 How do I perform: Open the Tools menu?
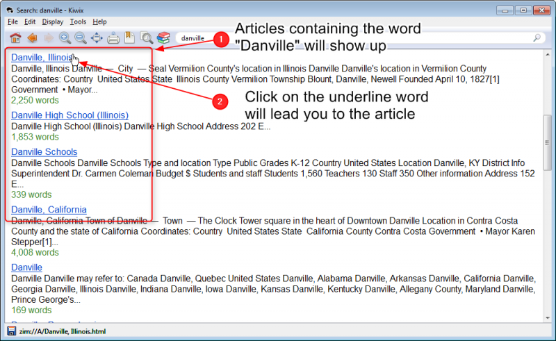[x=78, y=22]
